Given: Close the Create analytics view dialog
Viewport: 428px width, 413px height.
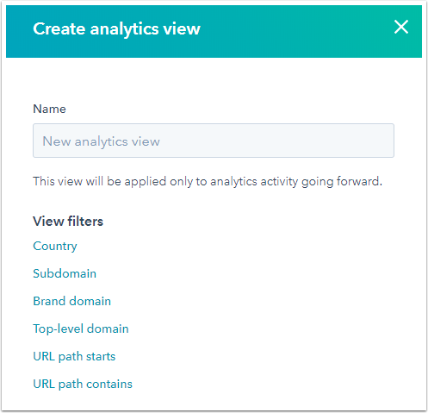Looking at the screenshot, I should 401,27.
